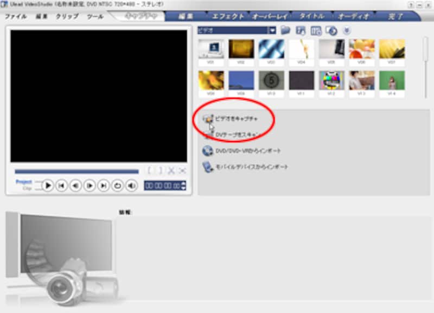
Task: Set Mark-out with the right bracket icon
Action: coord(160,170)
